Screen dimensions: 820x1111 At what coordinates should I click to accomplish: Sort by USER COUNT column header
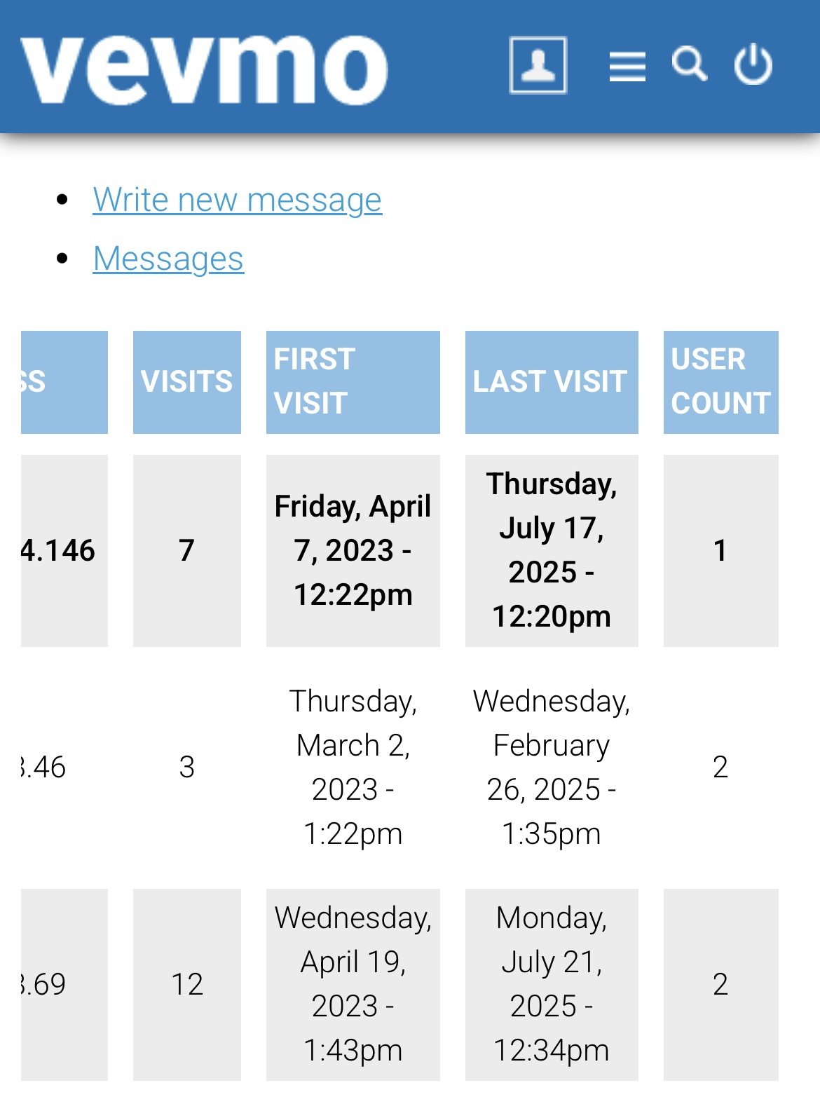(x=721, y=382)
